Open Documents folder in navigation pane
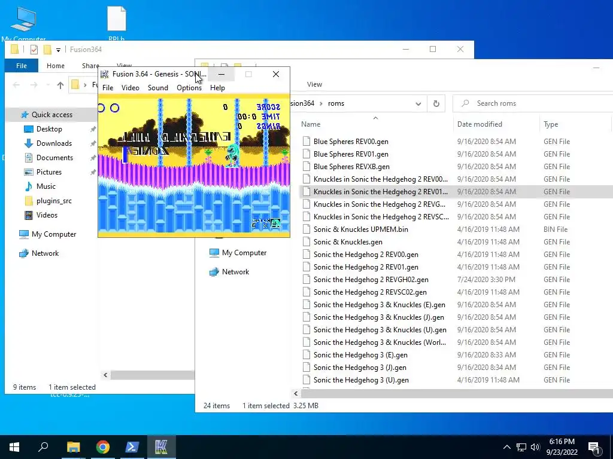 [x=54, y=158]
